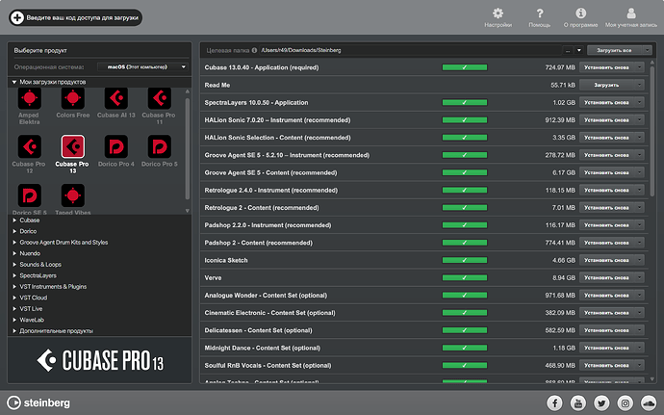Click Загрузить for Read Me

(606, 85)
